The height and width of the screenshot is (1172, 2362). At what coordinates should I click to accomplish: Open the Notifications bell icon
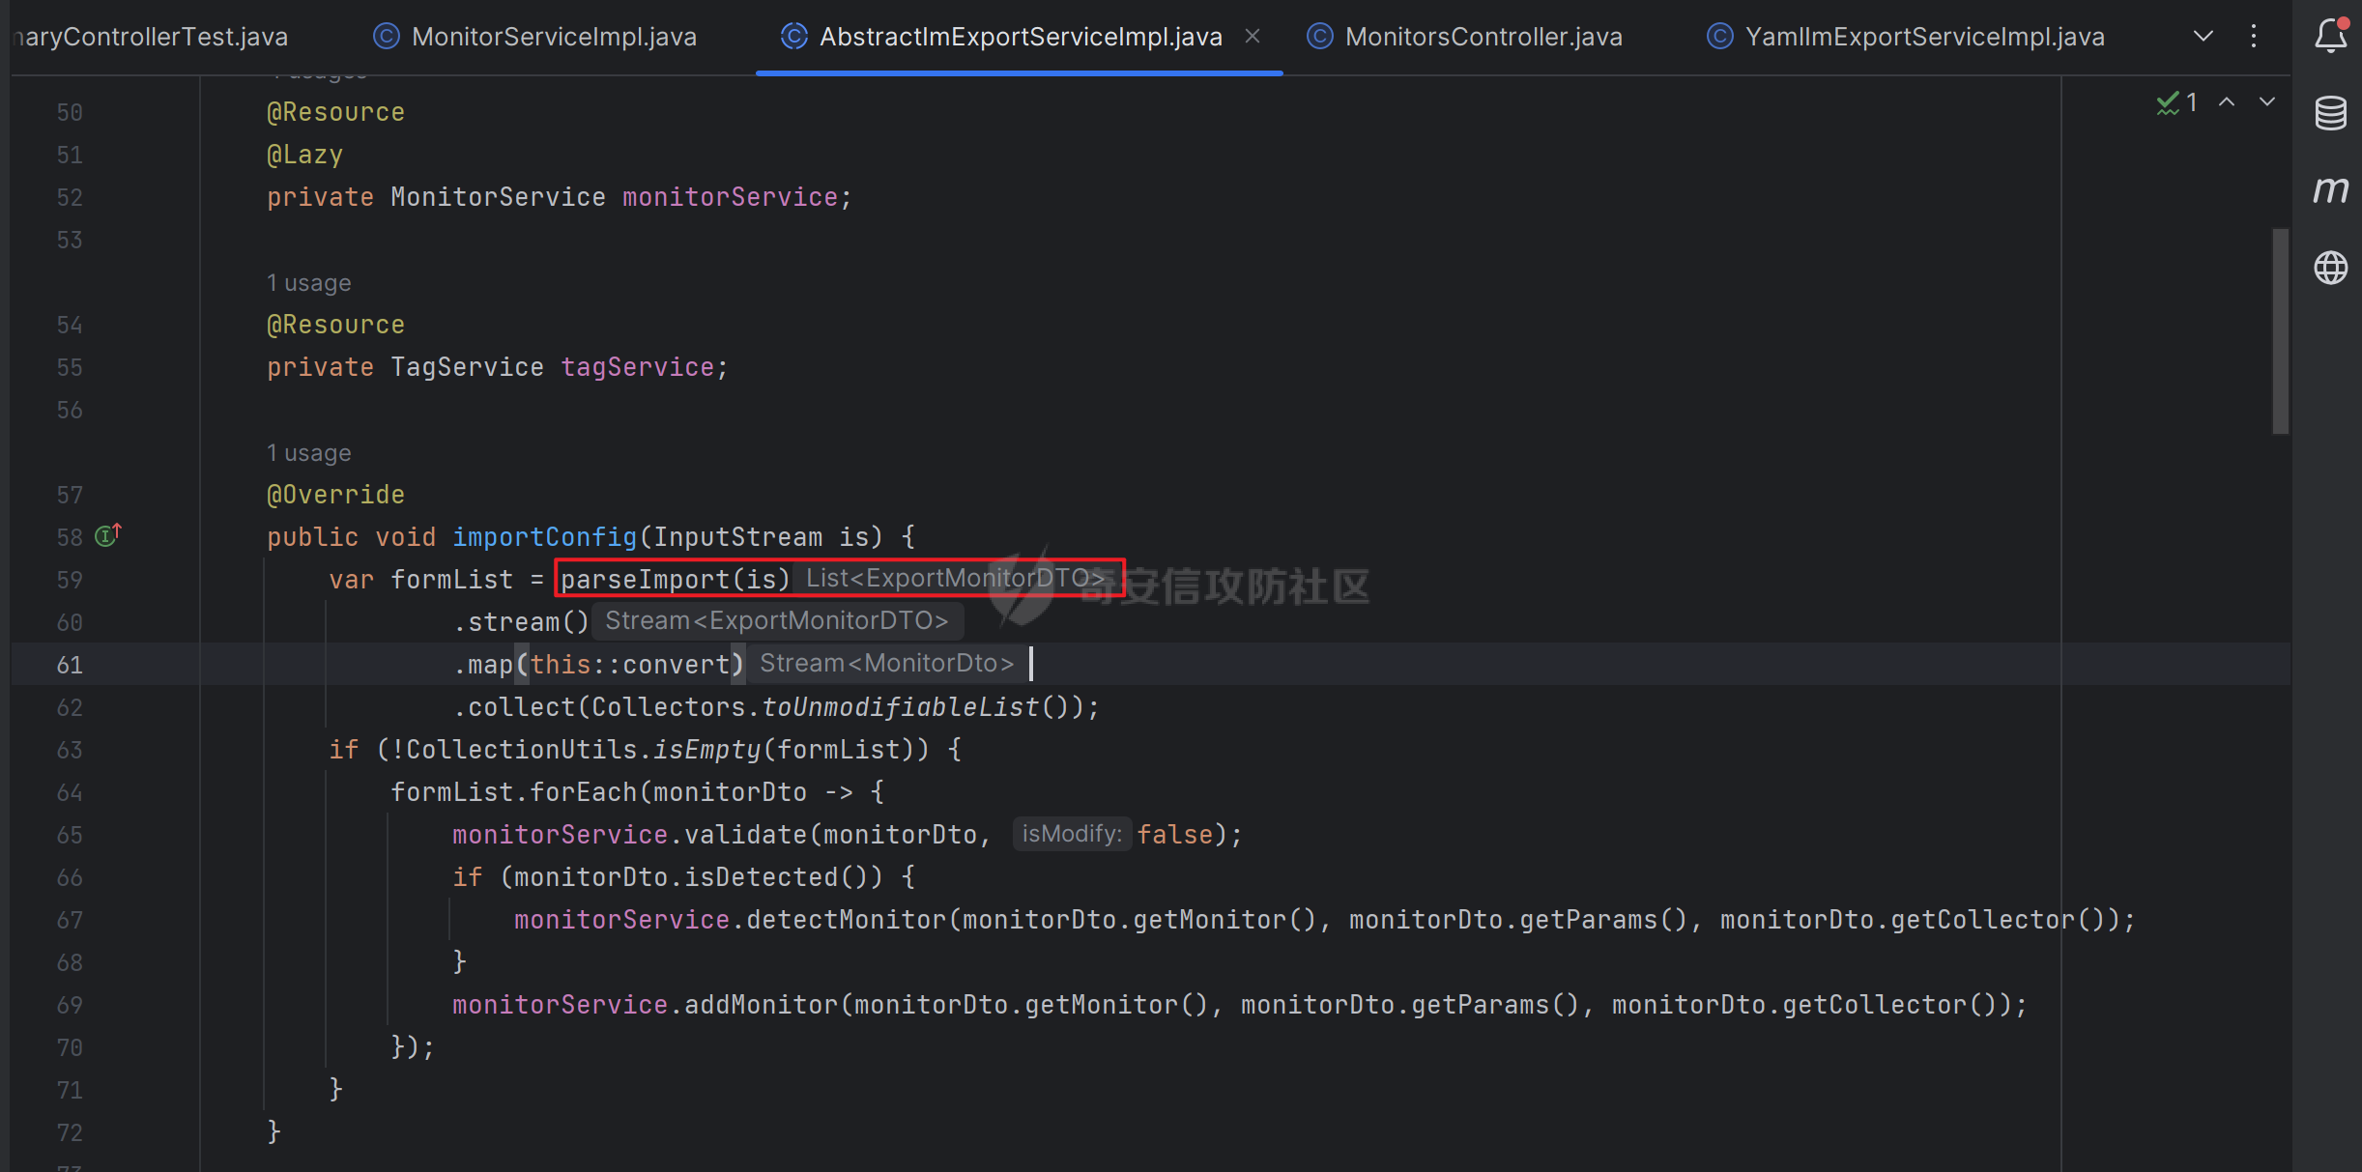(x=2330, y=36)
